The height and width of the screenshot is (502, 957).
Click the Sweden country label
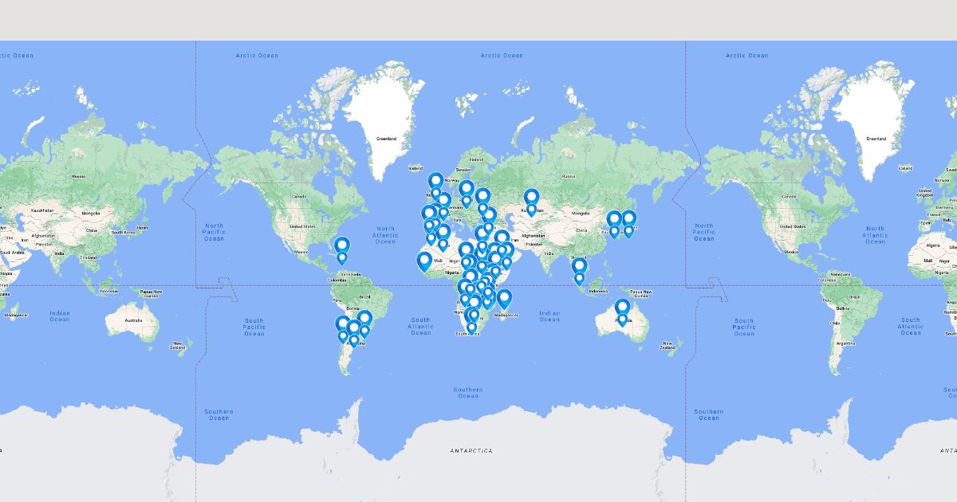pyautogui.click(x=463, y=170)
